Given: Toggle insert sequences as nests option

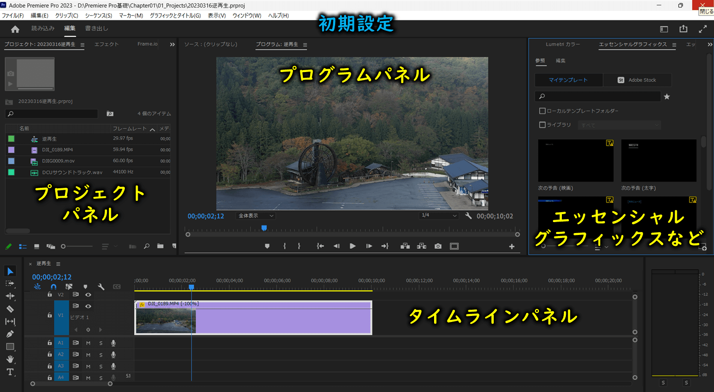Looking at the screenshot, I should [x=37, y=287].
